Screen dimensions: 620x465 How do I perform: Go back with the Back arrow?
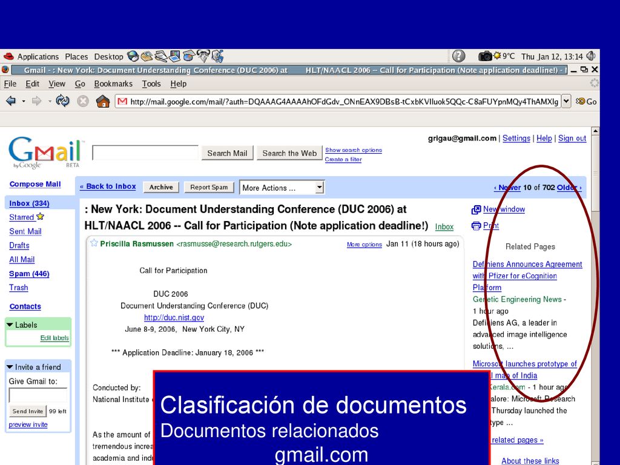coord(11,101)
